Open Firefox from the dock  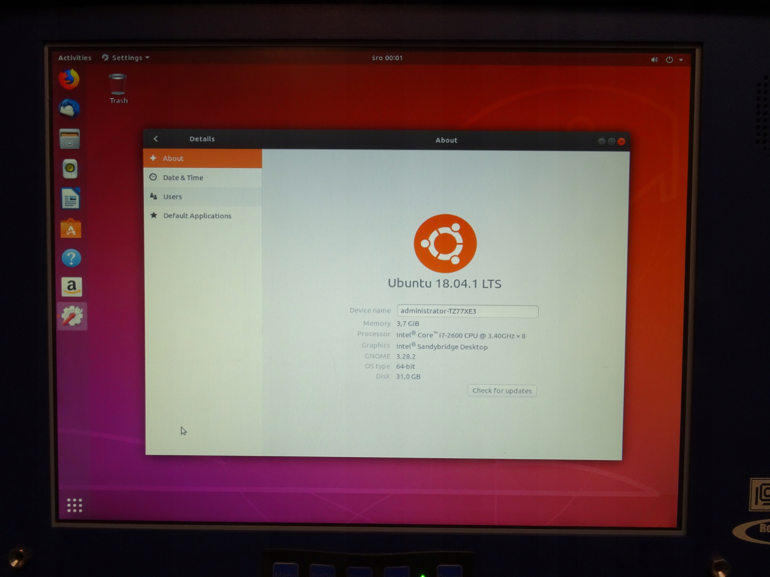(x=69, y=79)
